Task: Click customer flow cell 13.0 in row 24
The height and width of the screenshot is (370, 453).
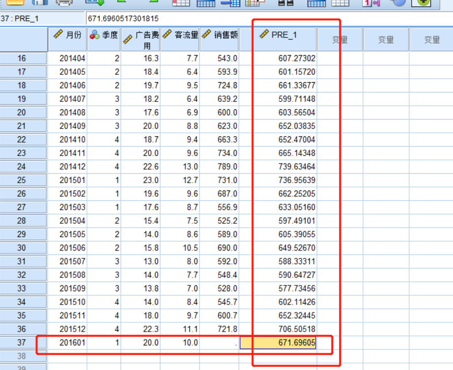Action: coord(180,166)
